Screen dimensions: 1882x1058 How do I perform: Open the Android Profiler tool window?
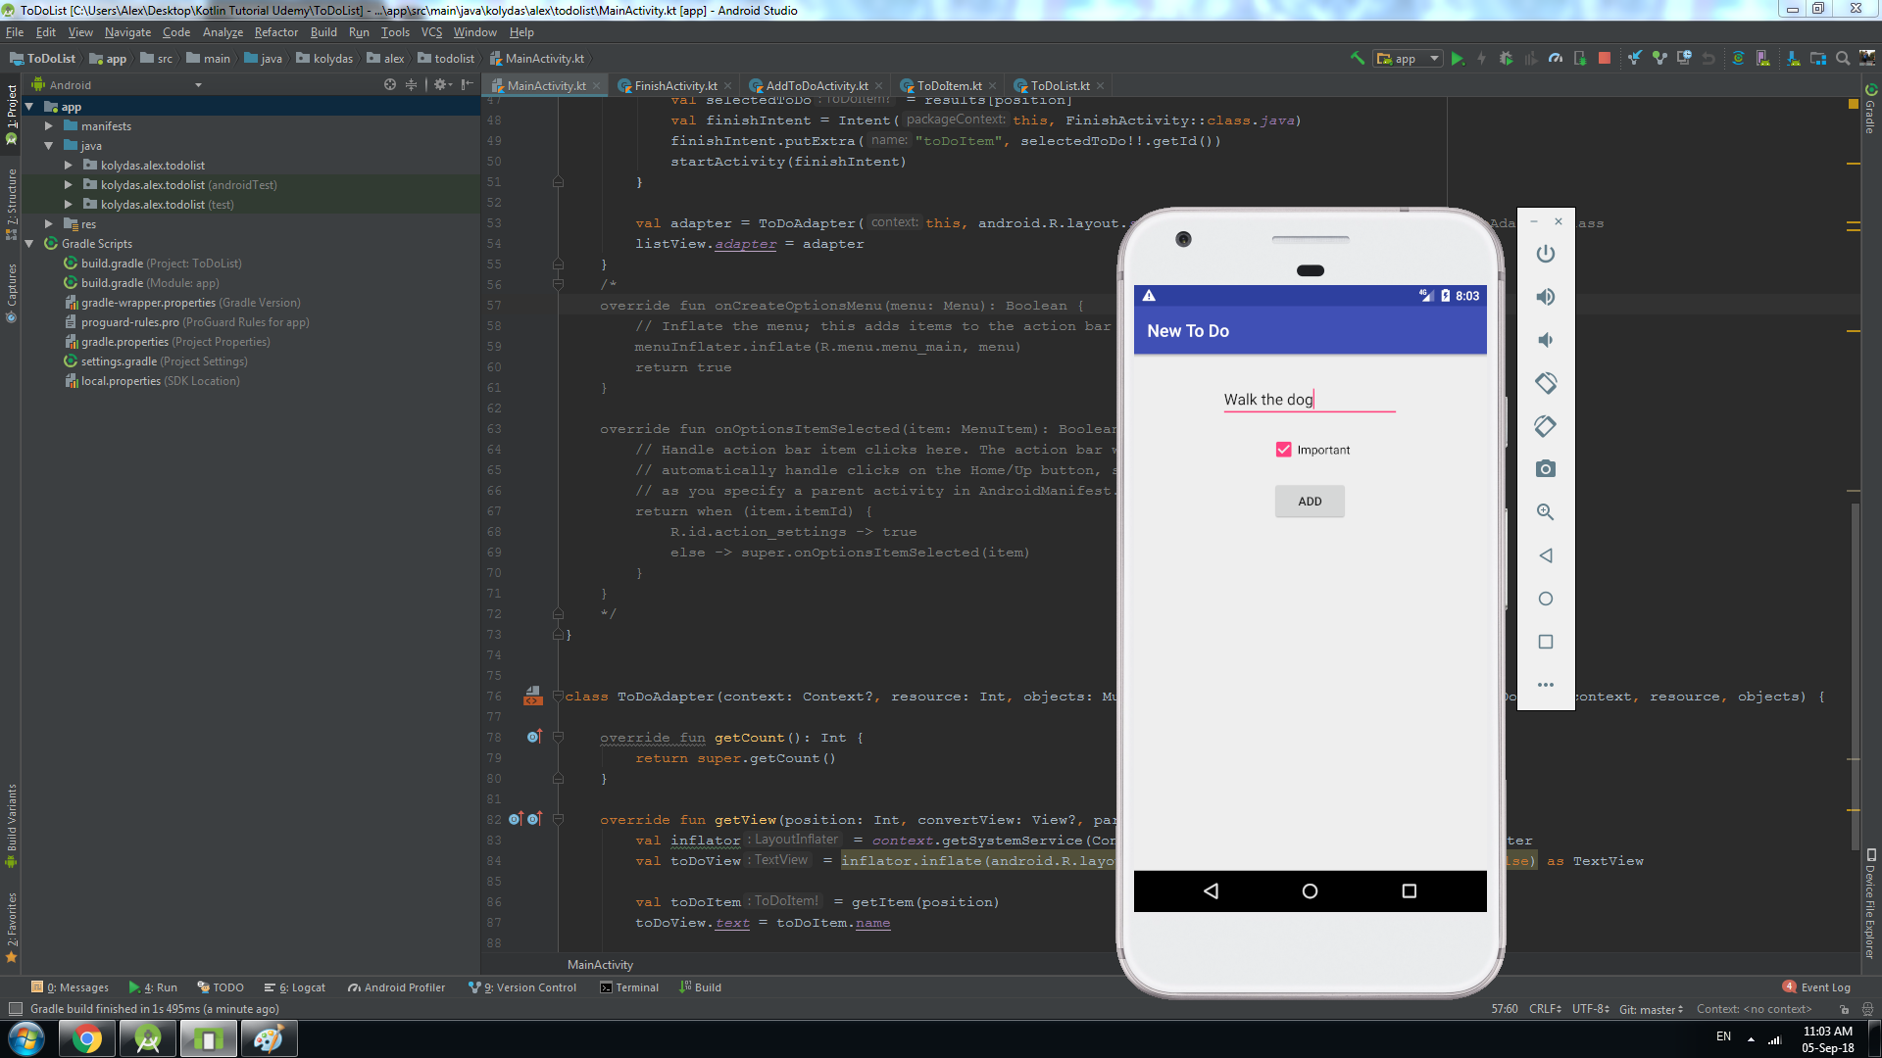(x=396, y=987)
